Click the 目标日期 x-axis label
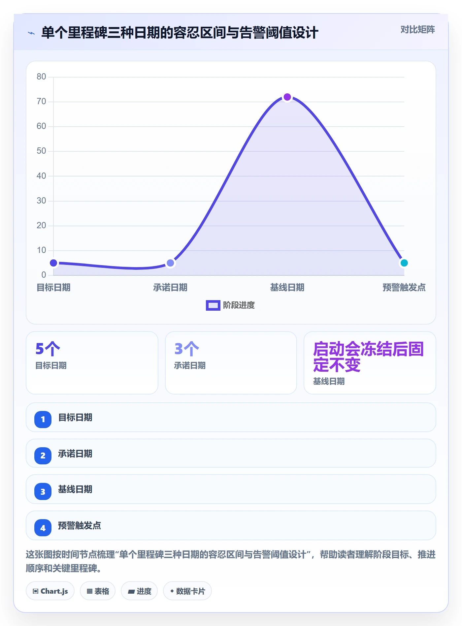 click(53, 287)
